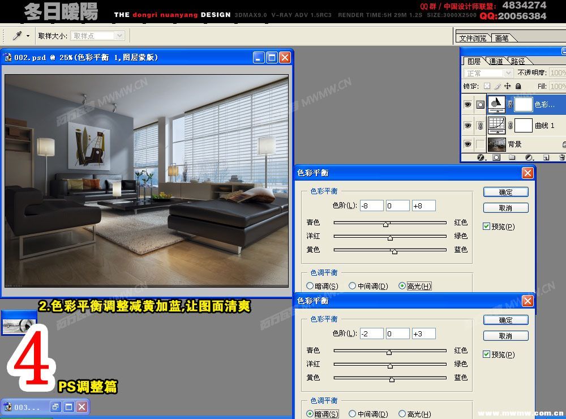Screen dimensions: 566x419
Task: Delete layer trash icon
Action: [x=561, y=157]
